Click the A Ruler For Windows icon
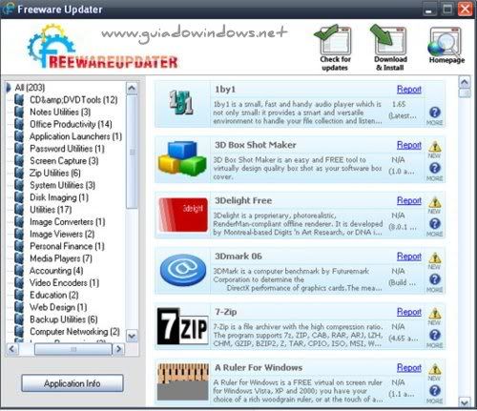The height and width of the screenshot is (411, 477). click(183, 381)
